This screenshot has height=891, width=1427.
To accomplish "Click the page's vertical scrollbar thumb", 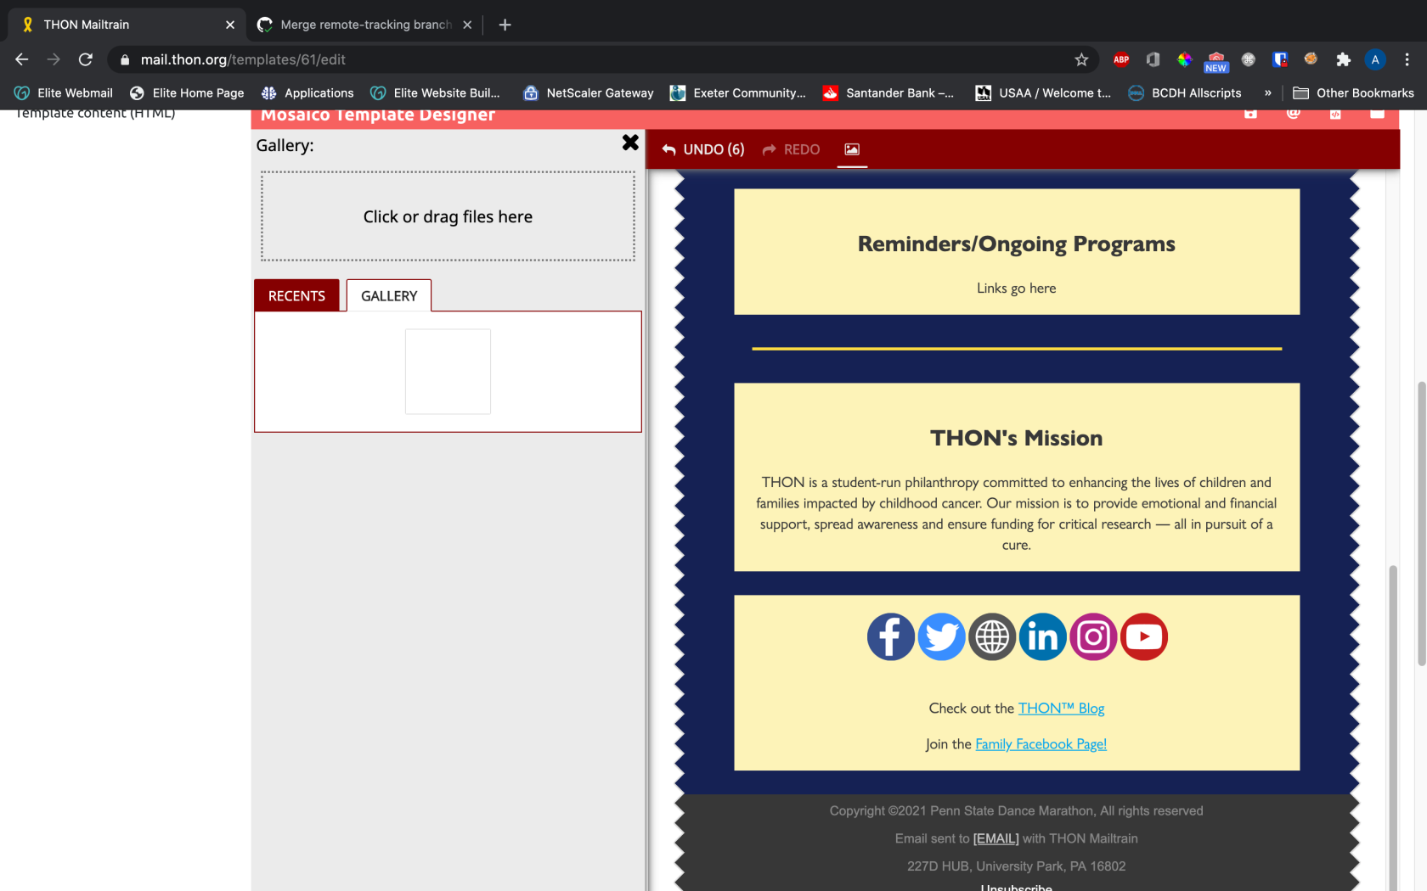I will (x=1421, y=524).
